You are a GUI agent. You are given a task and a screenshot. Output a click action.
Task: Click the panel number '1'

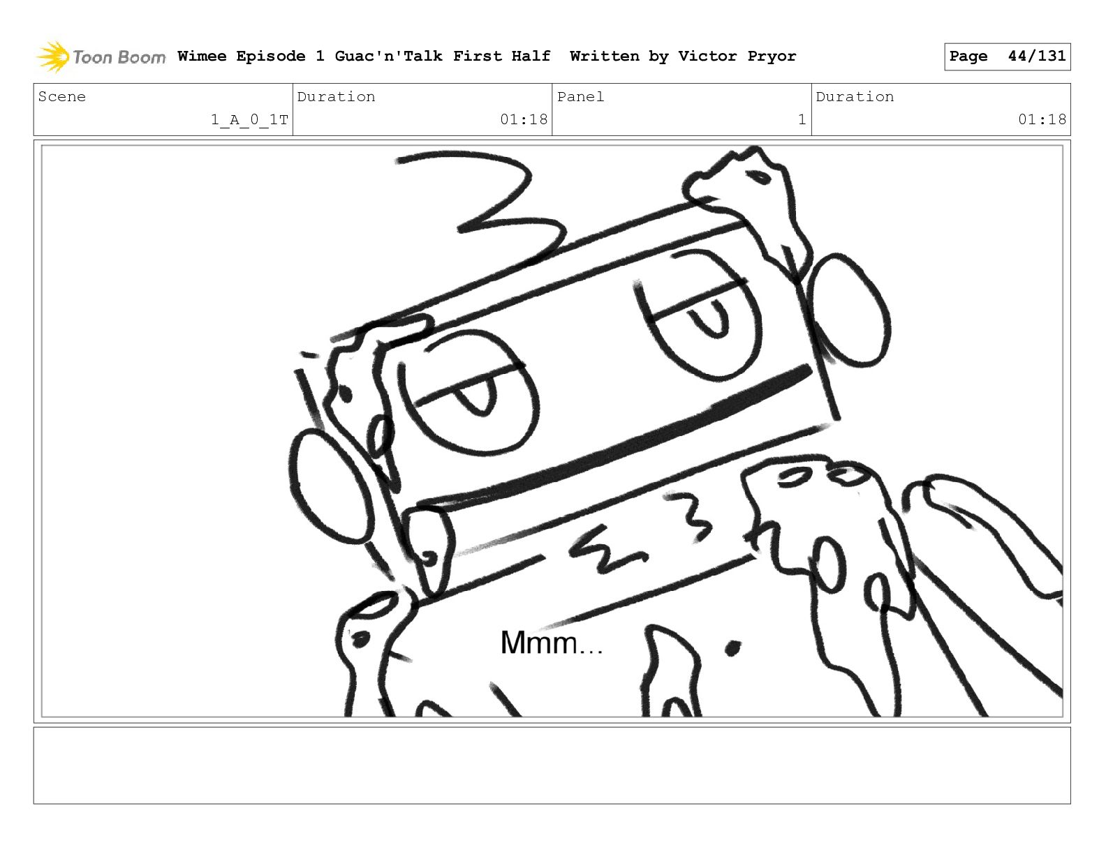(802, 119)
